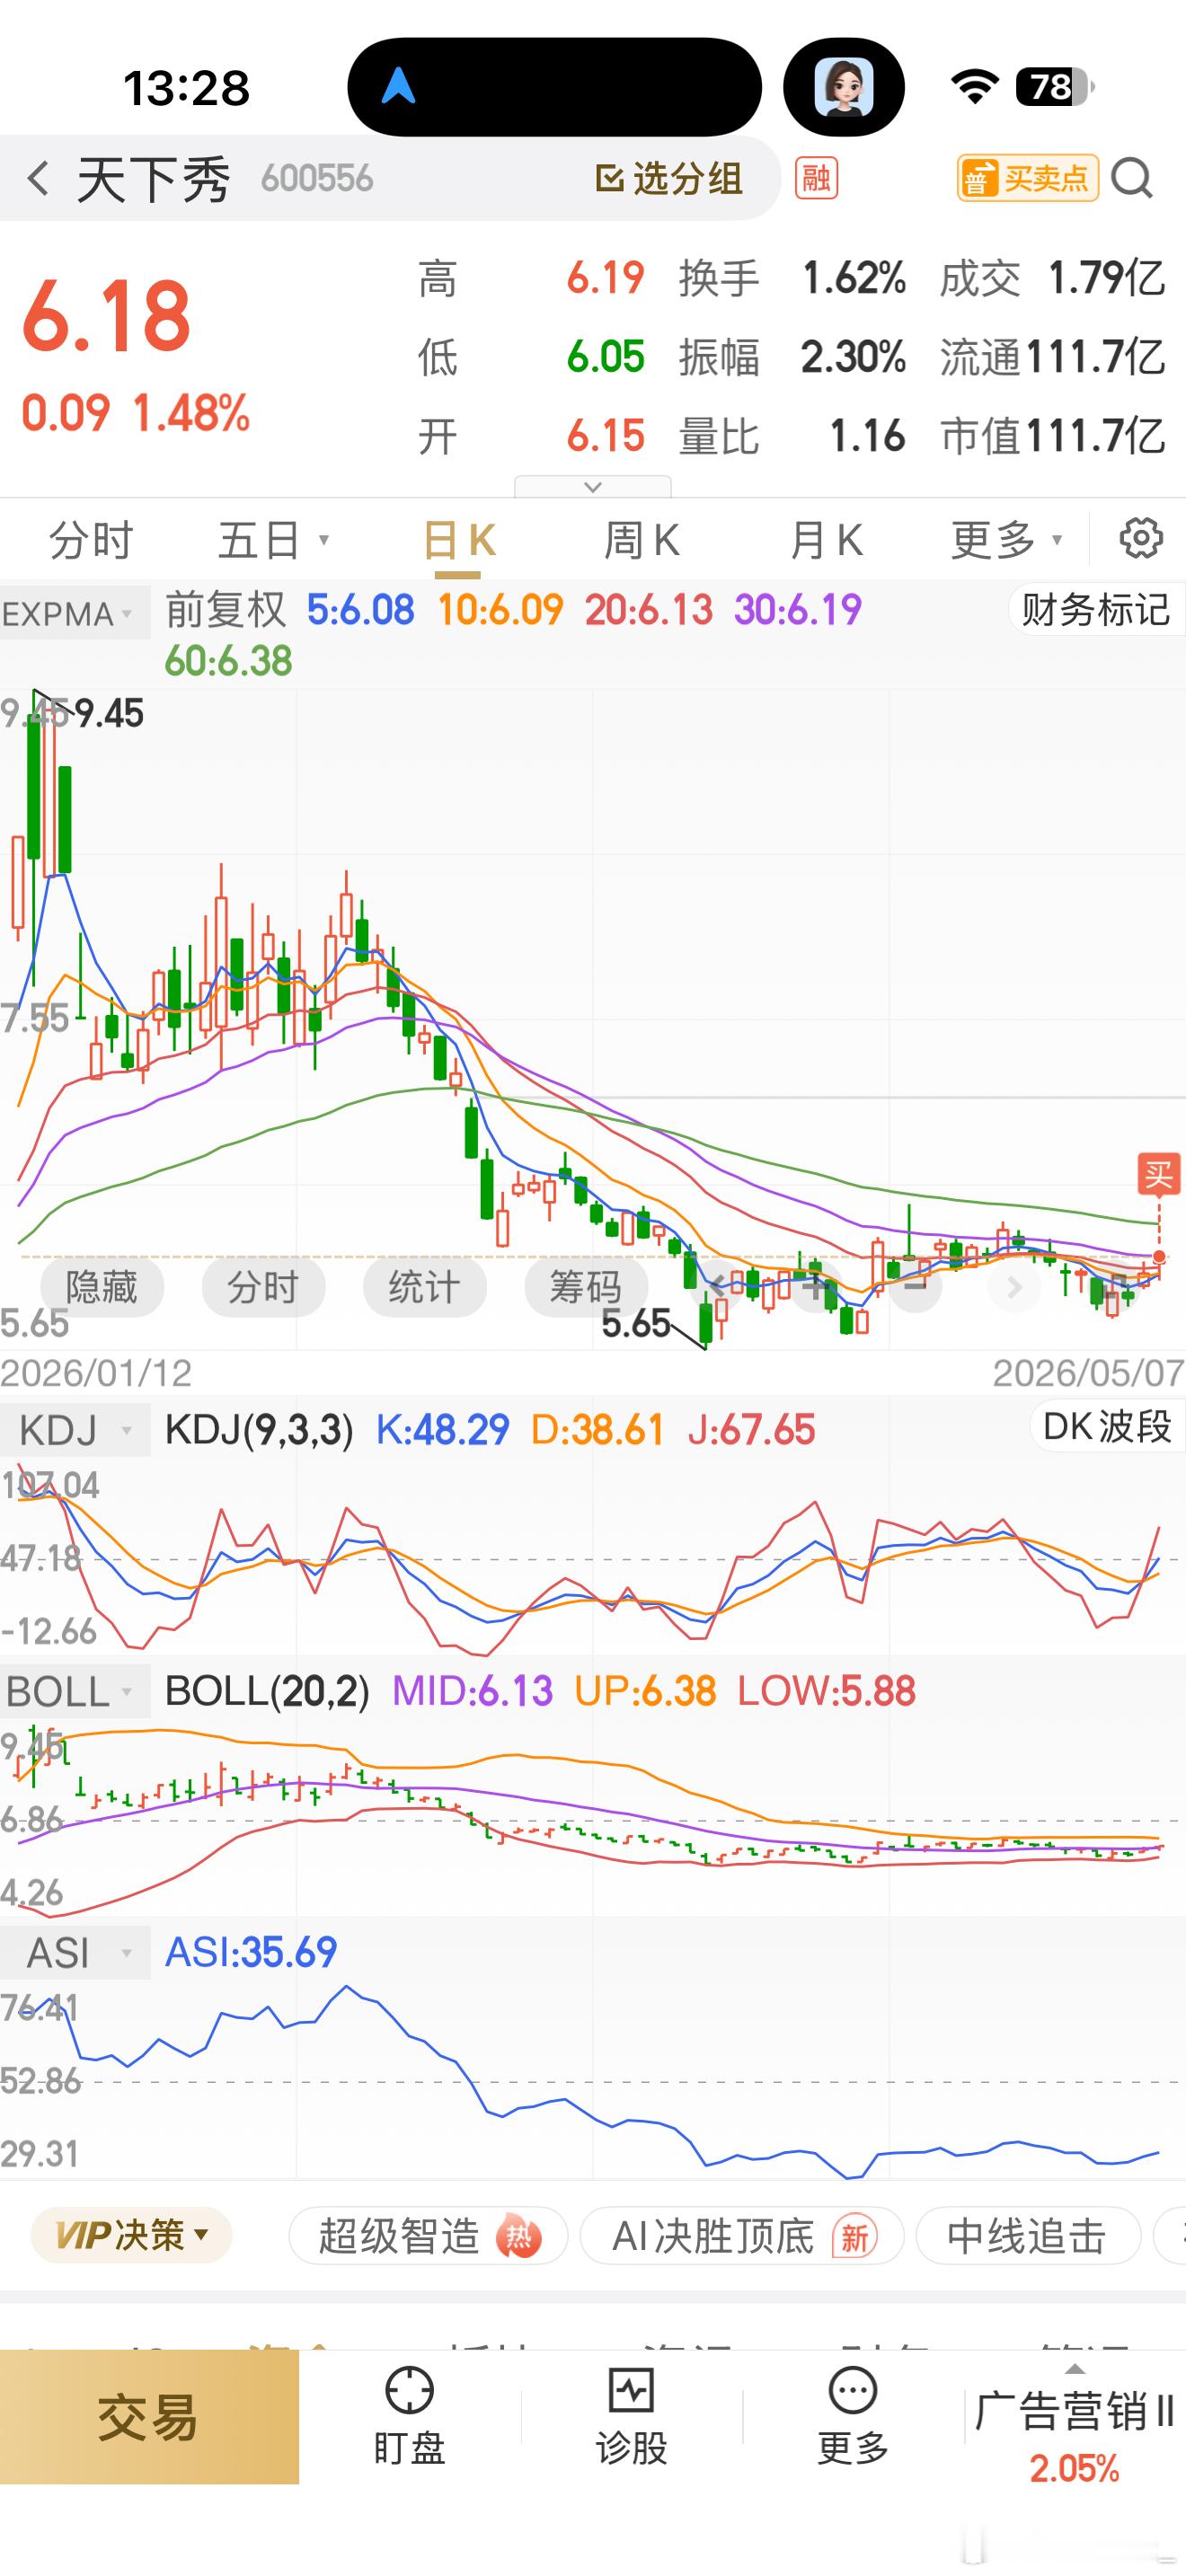Tap the ASI:35.69 value
This screenshot has width=1186, height=2576.
[x=251, y=1952]
